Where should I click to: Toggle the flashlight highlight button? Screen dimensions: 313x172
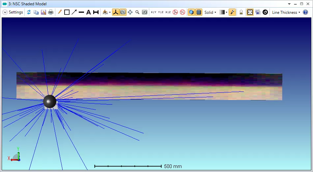click(232, 12)
